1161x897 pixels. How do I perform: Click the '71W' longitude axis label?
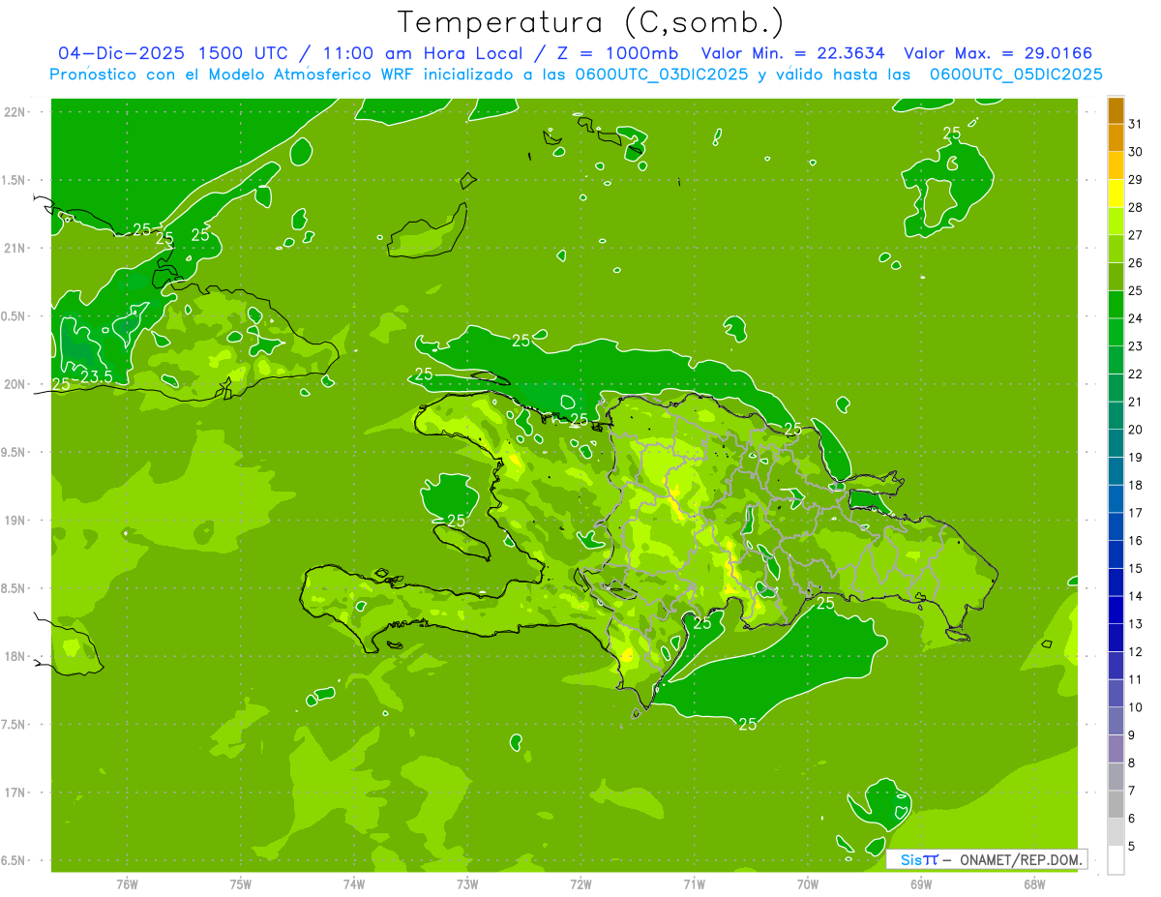click(x=694, y=883)
